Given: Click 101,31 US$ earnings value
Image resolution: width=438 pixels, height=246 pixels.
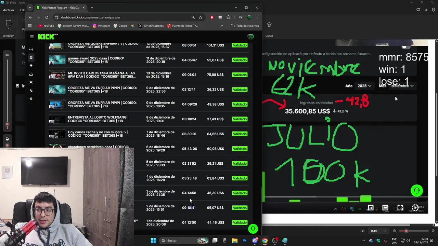Looking at the screenshot, I should pyautogui.click(x=215, y=45).
